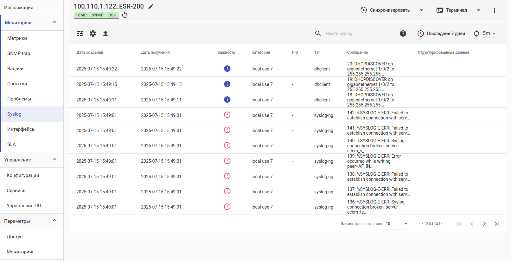Open the three-dot more options menu

(494, 10)
